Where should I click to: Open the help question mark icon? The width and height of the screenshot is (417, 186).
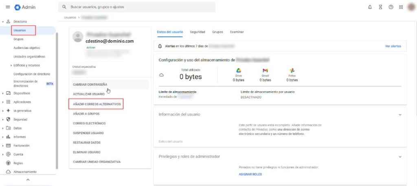[x=391, y=7]
